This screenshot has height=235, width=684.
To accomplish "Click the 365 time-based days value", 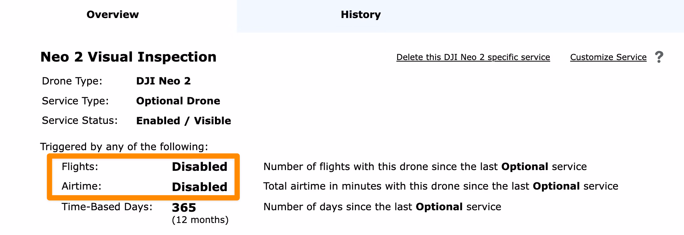I will [184, 208].
